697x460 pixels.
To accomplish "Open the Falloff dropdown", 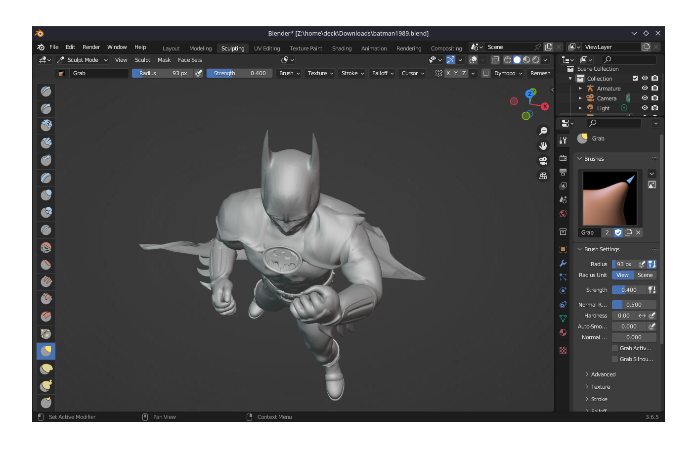I will [x=383, y=73].
